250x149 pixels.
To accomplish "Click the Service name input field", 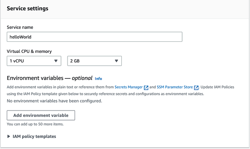I will (94, 37).
